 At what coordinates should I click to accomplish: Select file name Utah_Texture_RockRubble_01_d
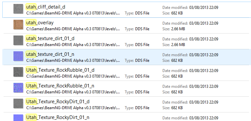pyautogui.click(x=60, y=70)
